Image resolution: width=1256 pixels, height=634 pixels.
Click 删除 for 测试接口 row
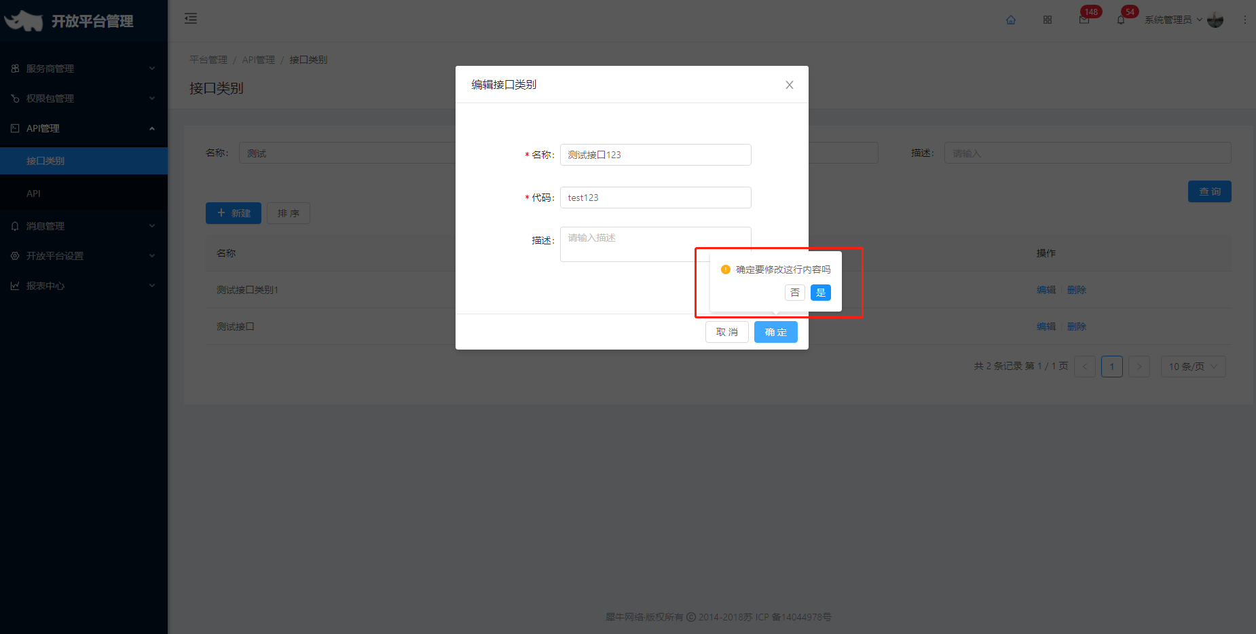click(1077, 327)
